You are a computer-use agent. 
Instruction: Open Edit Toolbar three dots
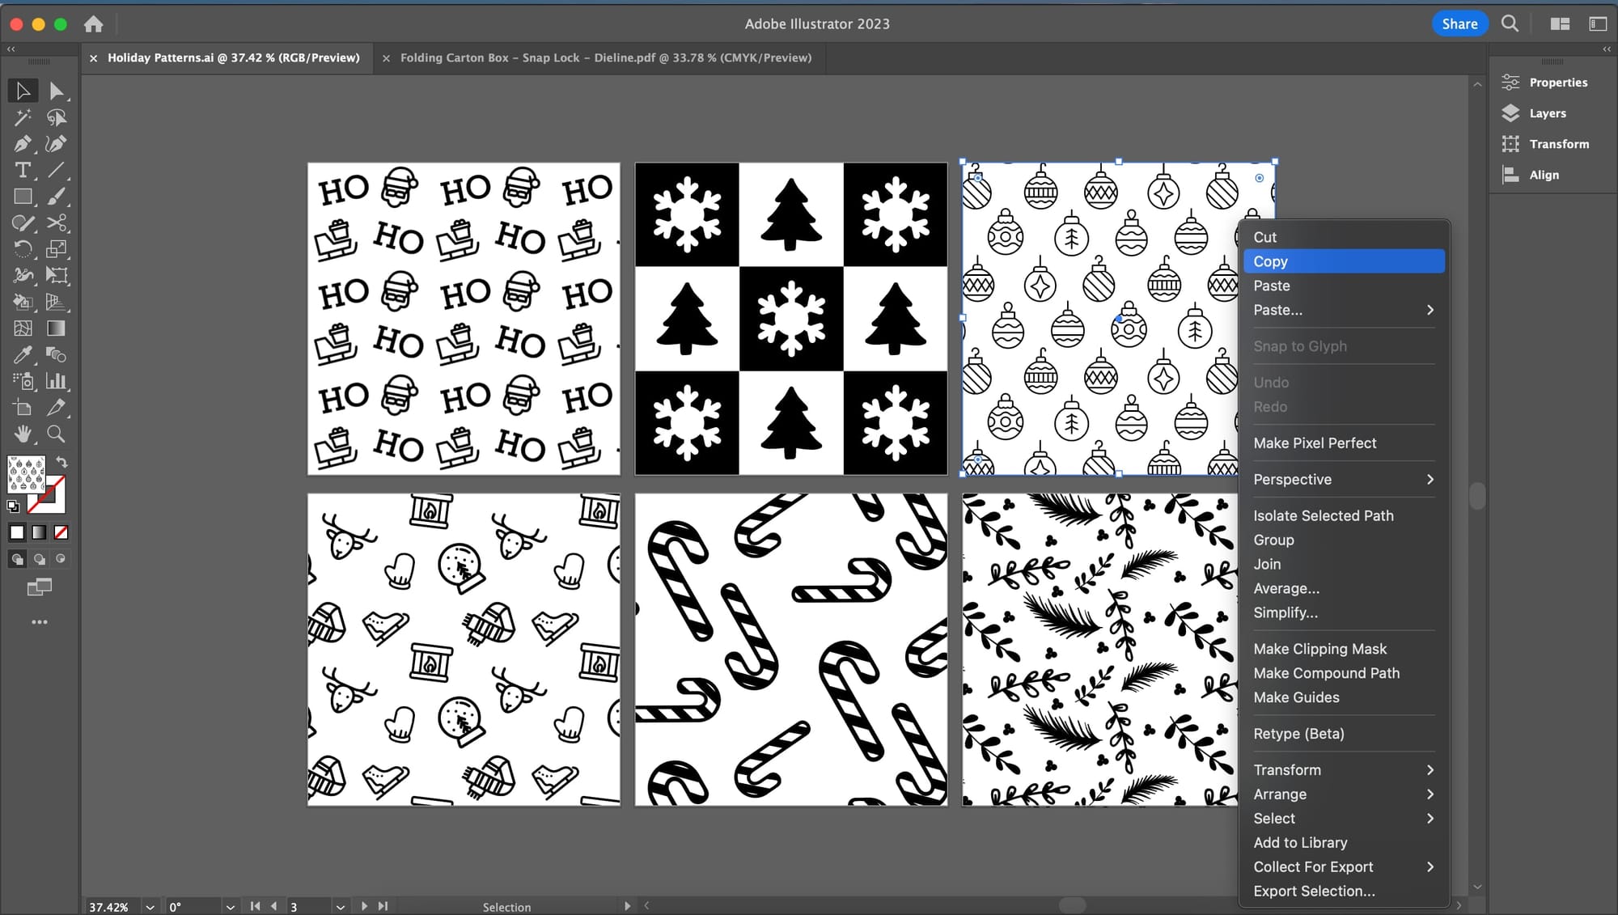click(x=39, y=622)
